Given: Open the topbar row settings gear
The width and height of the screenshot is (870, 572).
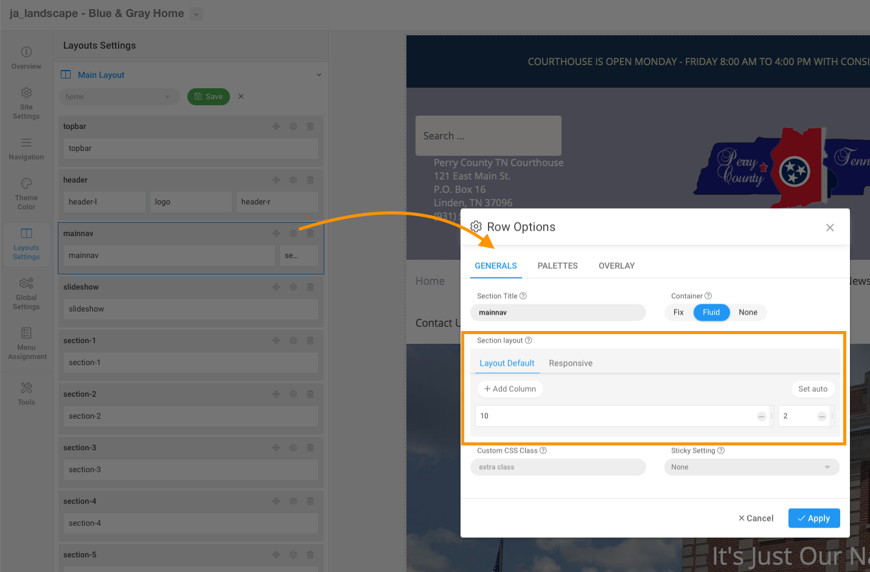Looking at the screenshot, I should pos(293,127).
